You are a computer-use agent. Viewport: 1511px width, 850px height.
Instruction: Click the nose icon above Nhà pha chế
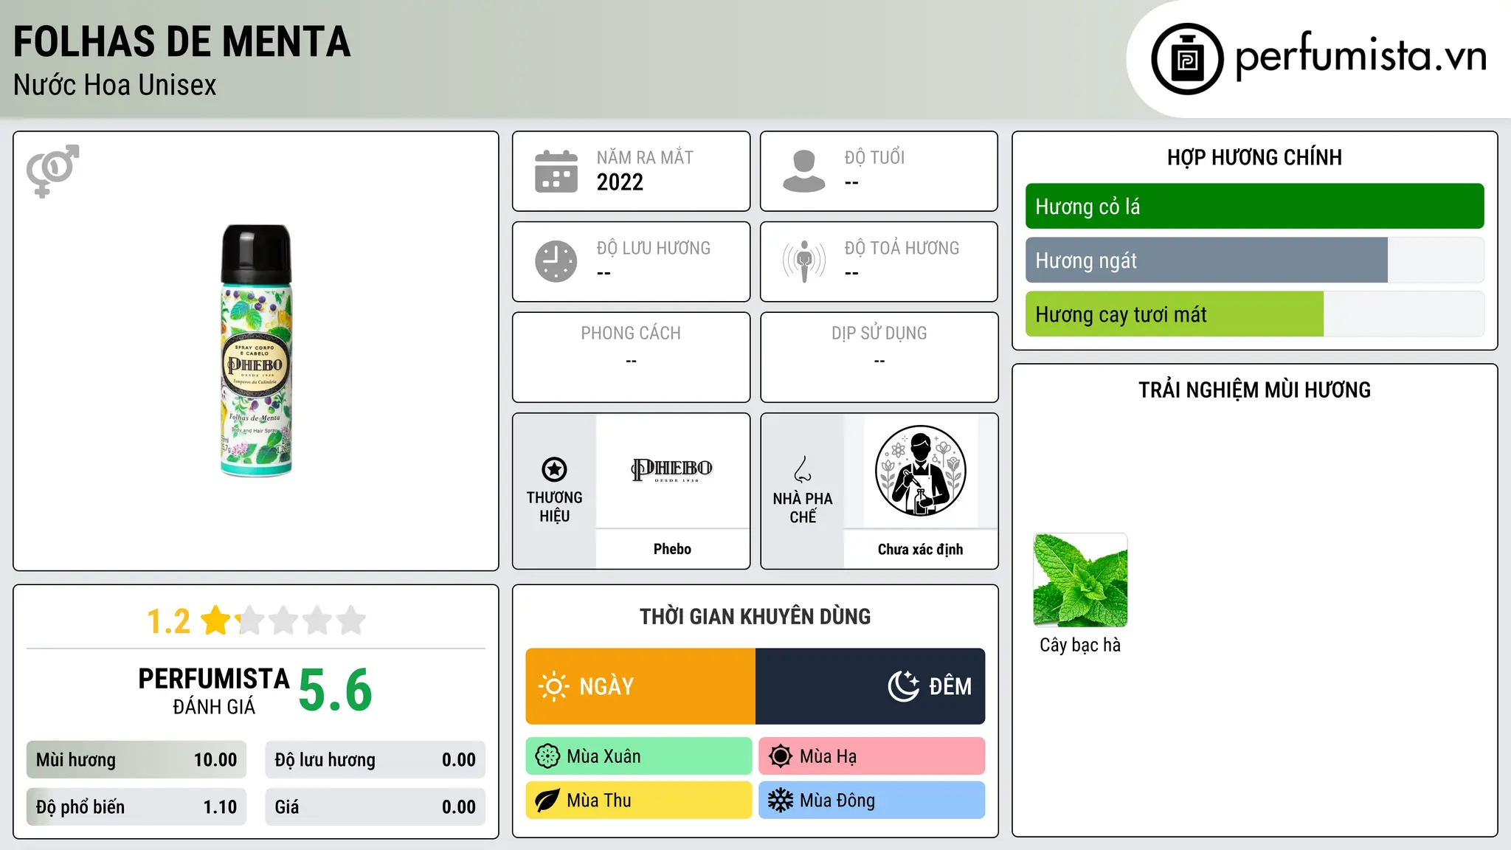[803, 469]
